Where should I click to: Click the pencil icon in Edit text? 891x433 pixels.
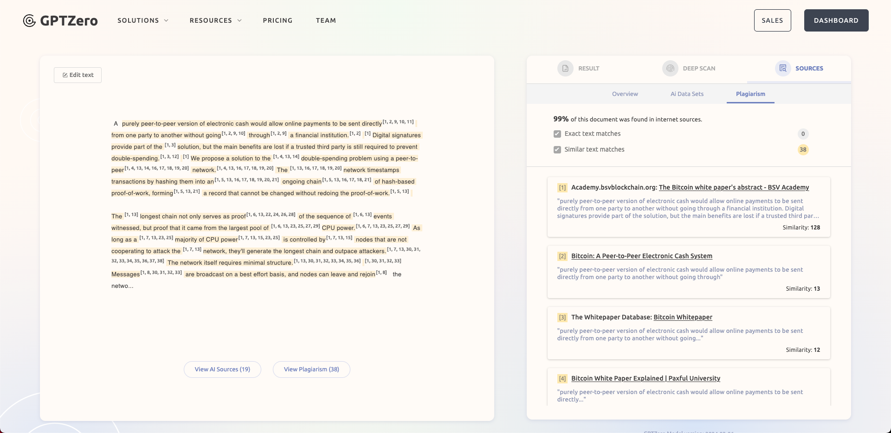coord(65,75)
